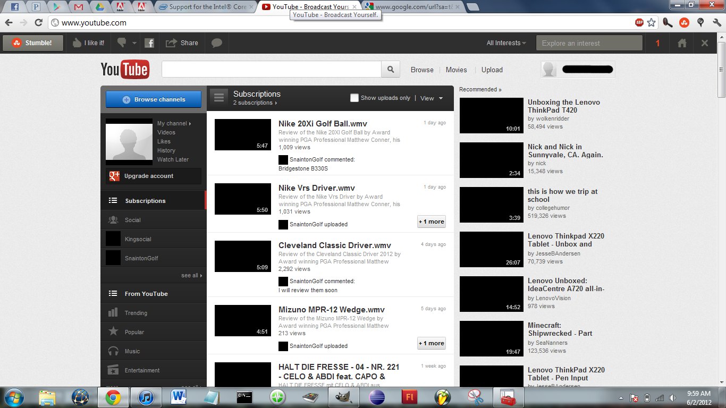Select the Popular star icon

click(114, 331)
